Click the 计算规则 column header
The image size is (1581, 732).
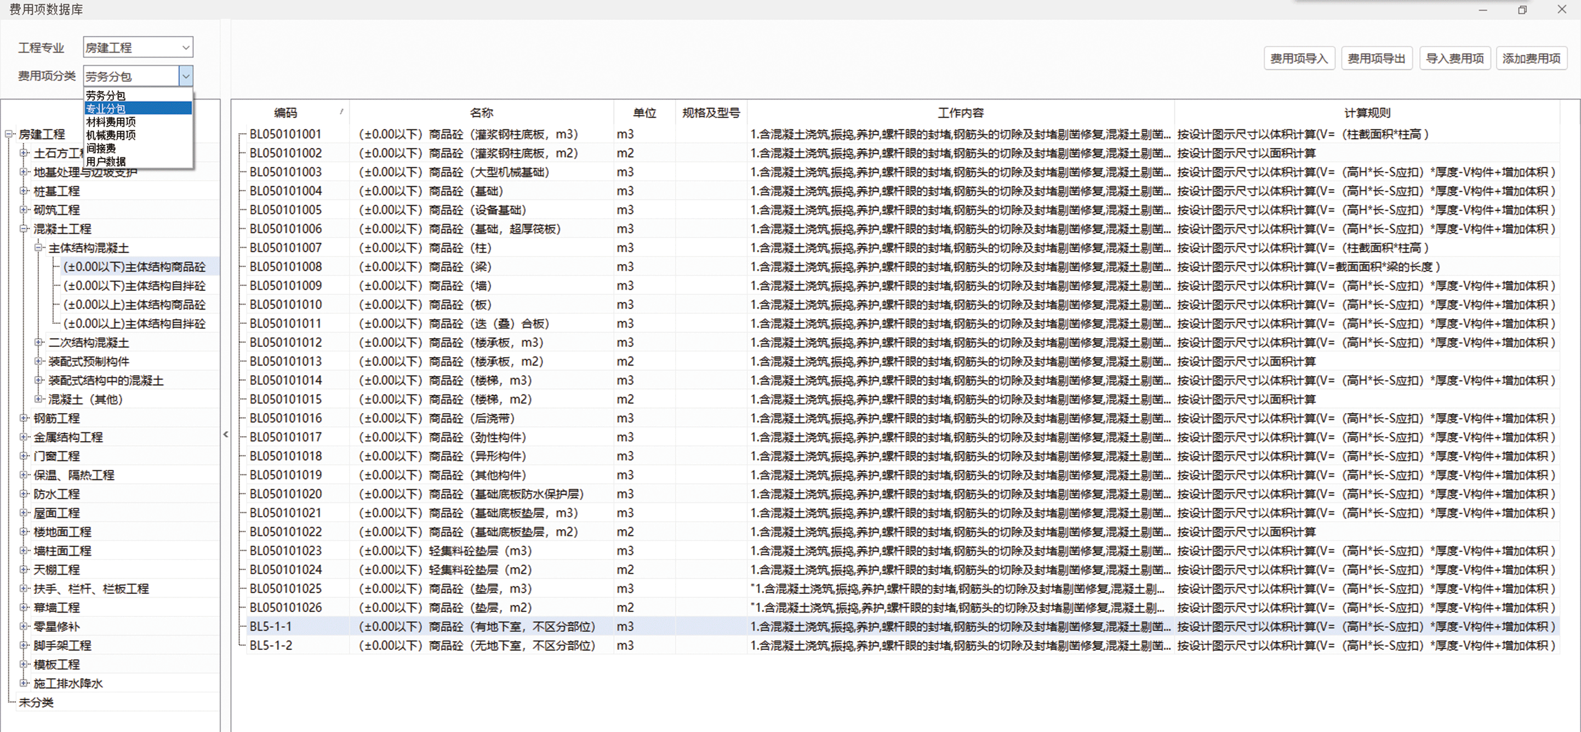[x=1367, y=113]
